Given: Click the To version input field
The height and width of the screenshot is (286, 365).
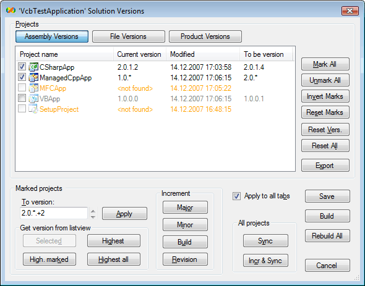Looking at the screenshot, I should tap(54, 213).
